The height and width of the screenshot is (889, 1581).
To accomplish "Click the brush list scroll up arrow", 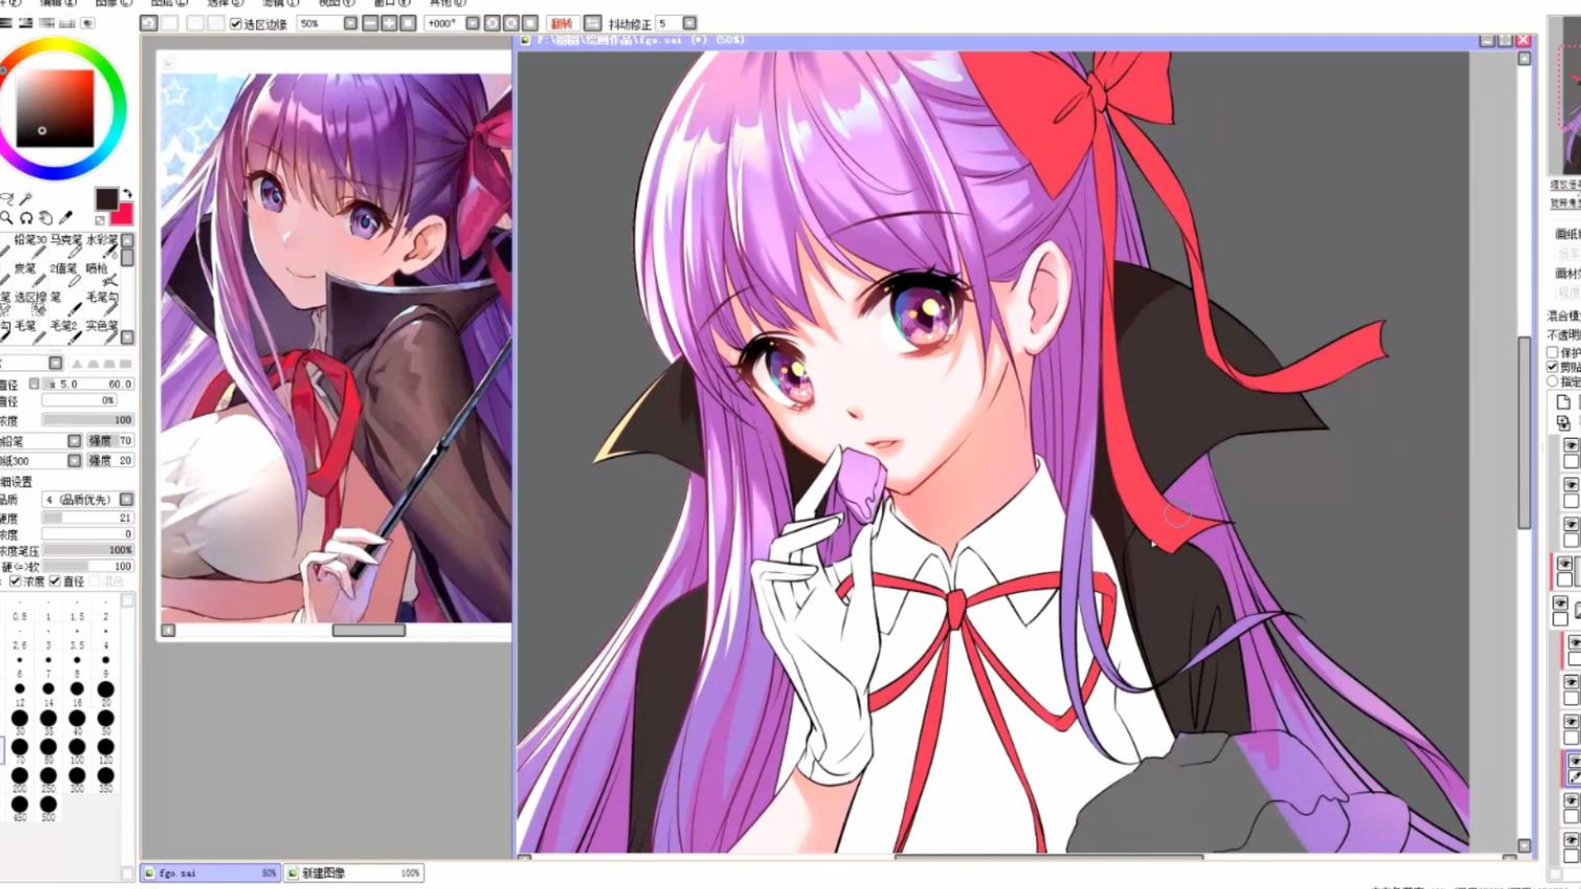I will click(128, 240).
